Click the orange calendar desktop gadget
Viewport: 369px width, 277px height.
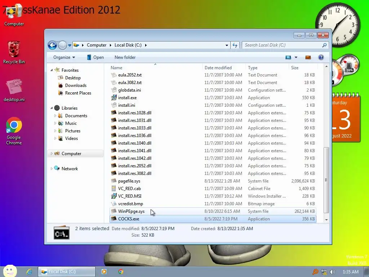(x=346, y=118)
